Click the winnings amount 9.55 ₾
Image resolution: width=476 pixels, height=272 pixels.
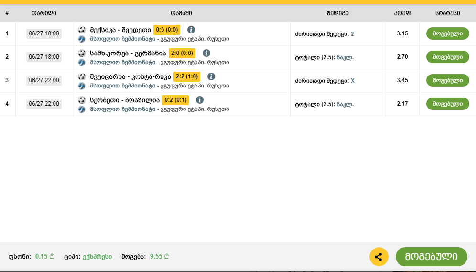(160, 257)
